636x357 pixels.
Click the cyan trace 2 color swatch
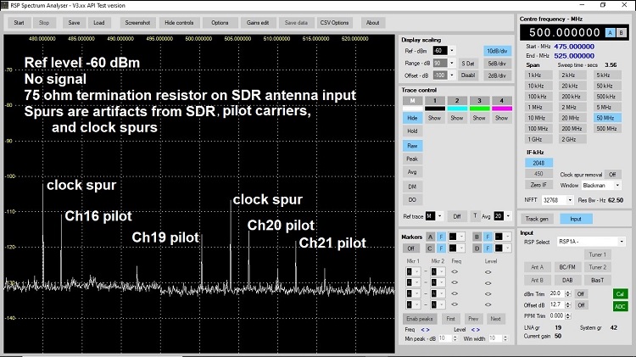(457, 109)
